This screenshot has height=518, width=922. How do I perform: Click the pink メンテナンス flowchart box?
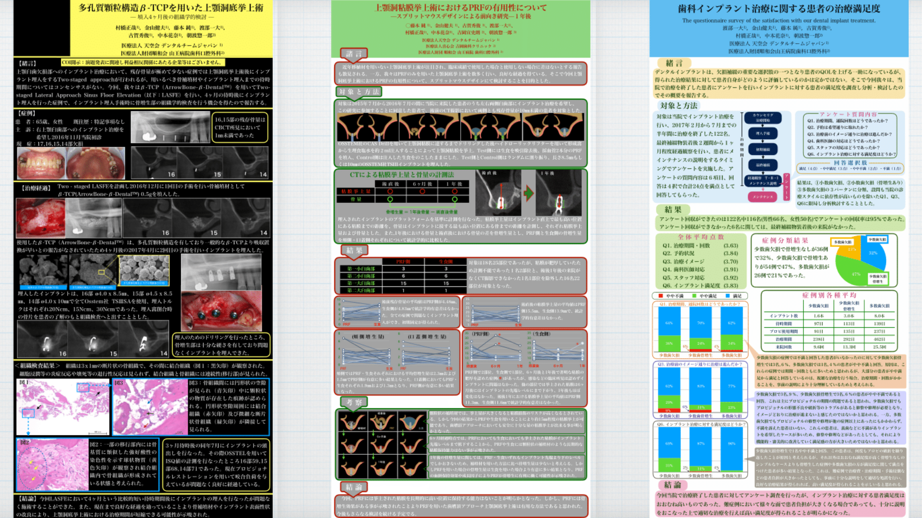pyautogui.click(x=762, y=197)
